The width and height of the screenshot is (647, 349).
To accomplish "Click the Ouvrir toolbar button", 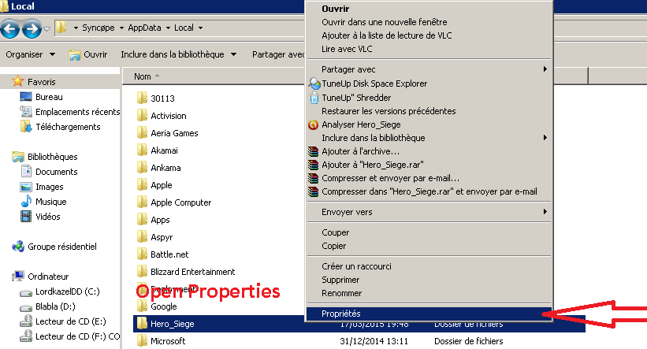I will coord(88,54).
